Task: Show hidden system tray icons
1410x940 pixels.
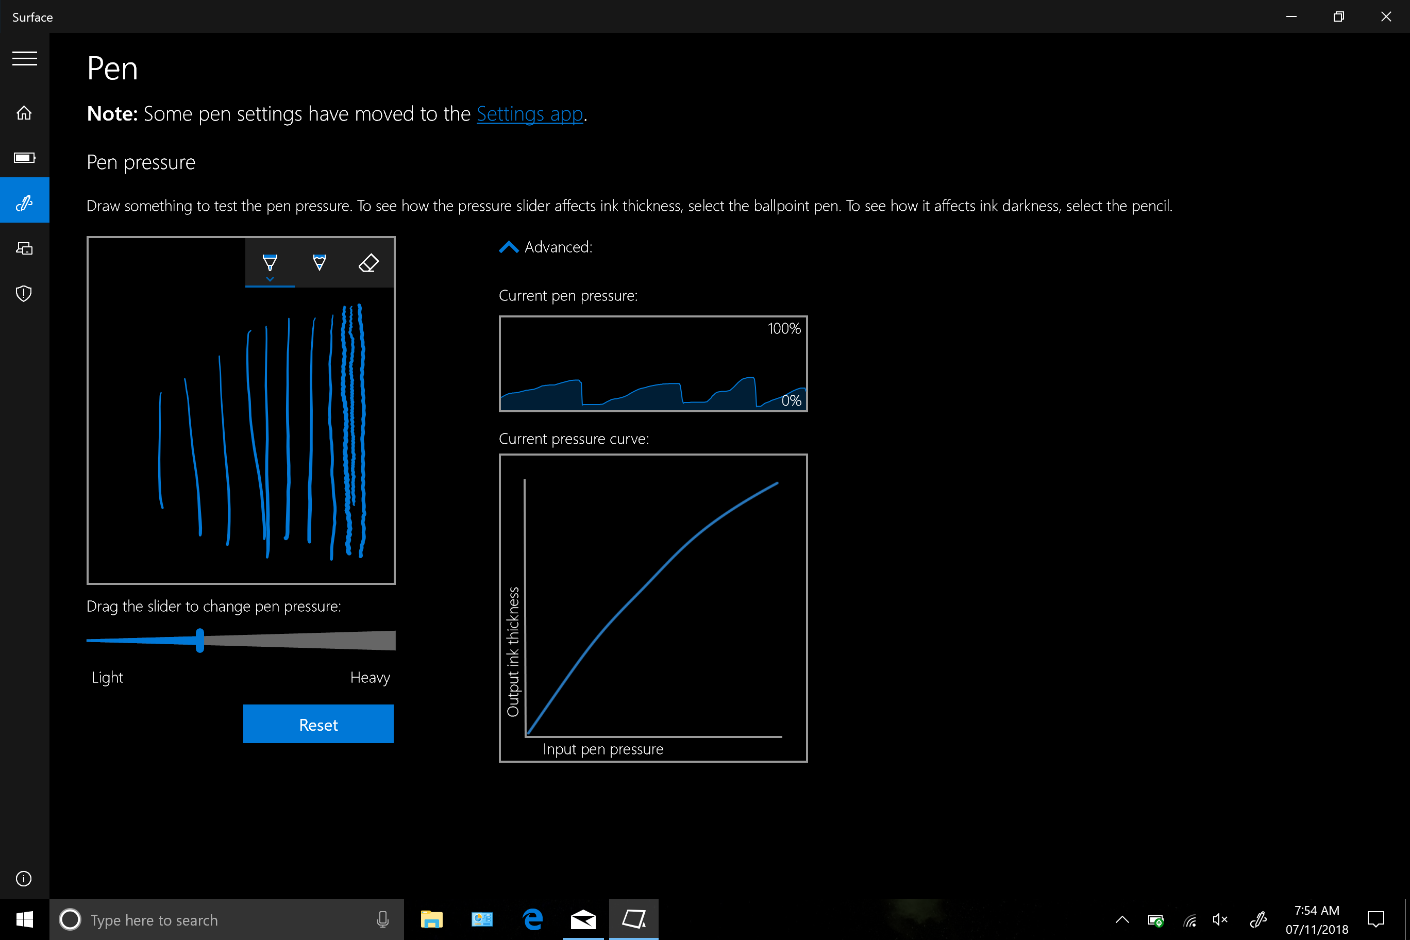Action: coord(1122,919)
